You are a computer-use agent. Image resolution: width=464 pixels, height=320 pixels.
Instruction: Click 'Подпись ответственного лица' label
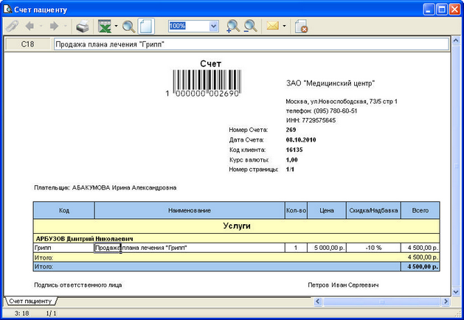pos(78,285)
